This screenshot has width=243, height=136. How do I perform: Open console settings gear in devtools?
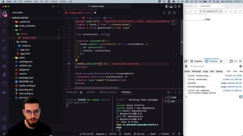tap(240, 66)
